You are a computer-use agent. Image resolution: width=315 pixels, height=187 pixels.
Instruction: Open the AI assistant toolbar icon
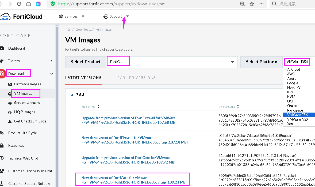pos(38,4)
